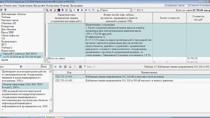Open the 'Программы' menu

[x=76, y=6]
